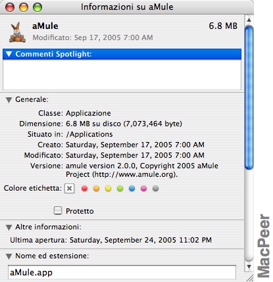Click the scrollbar up arrow
Screen dimensions: 273x282
(x=249, y=20)
